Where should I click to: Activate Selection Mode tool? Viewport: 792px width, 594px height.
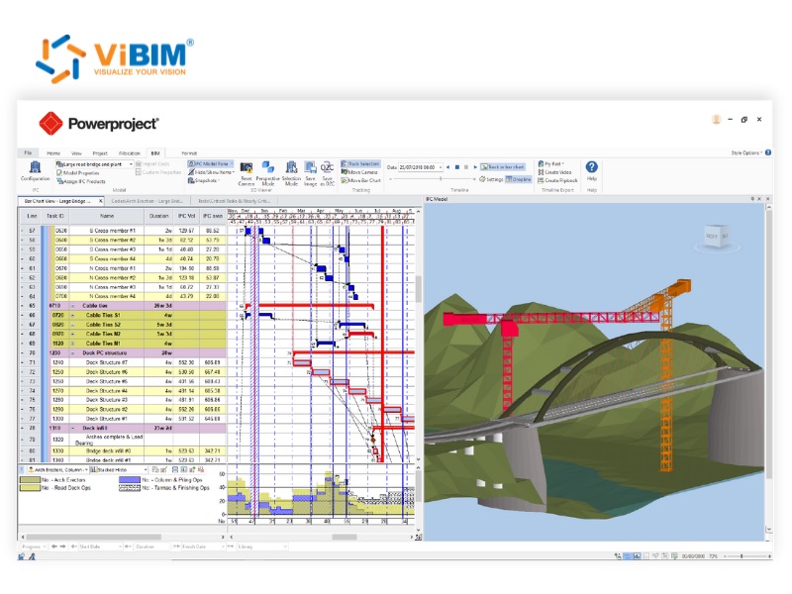pyautogui.click(x=291, y=173)
